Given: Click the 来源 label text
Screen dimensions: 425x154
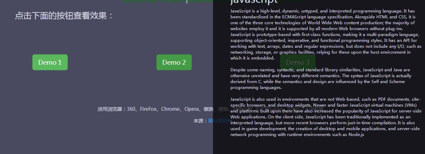Looking at the screenshot, I should tap(198, 121).
